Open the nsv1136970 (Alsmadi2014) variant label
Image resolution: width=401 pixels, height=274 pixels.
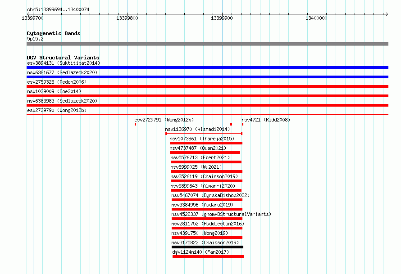pos(197,129)
